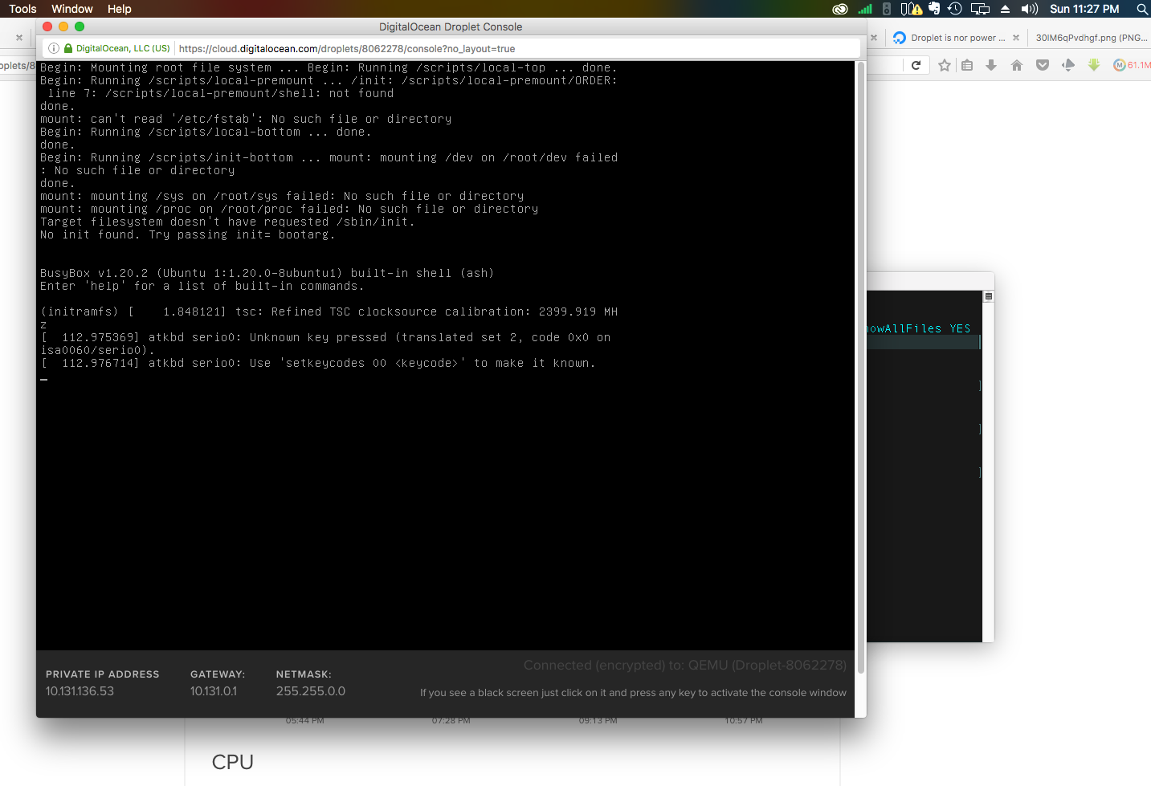1151x786 pixels.
Task: Click the console terminal at the (initramfs) prompt
Action: click(x=80, y=312)
